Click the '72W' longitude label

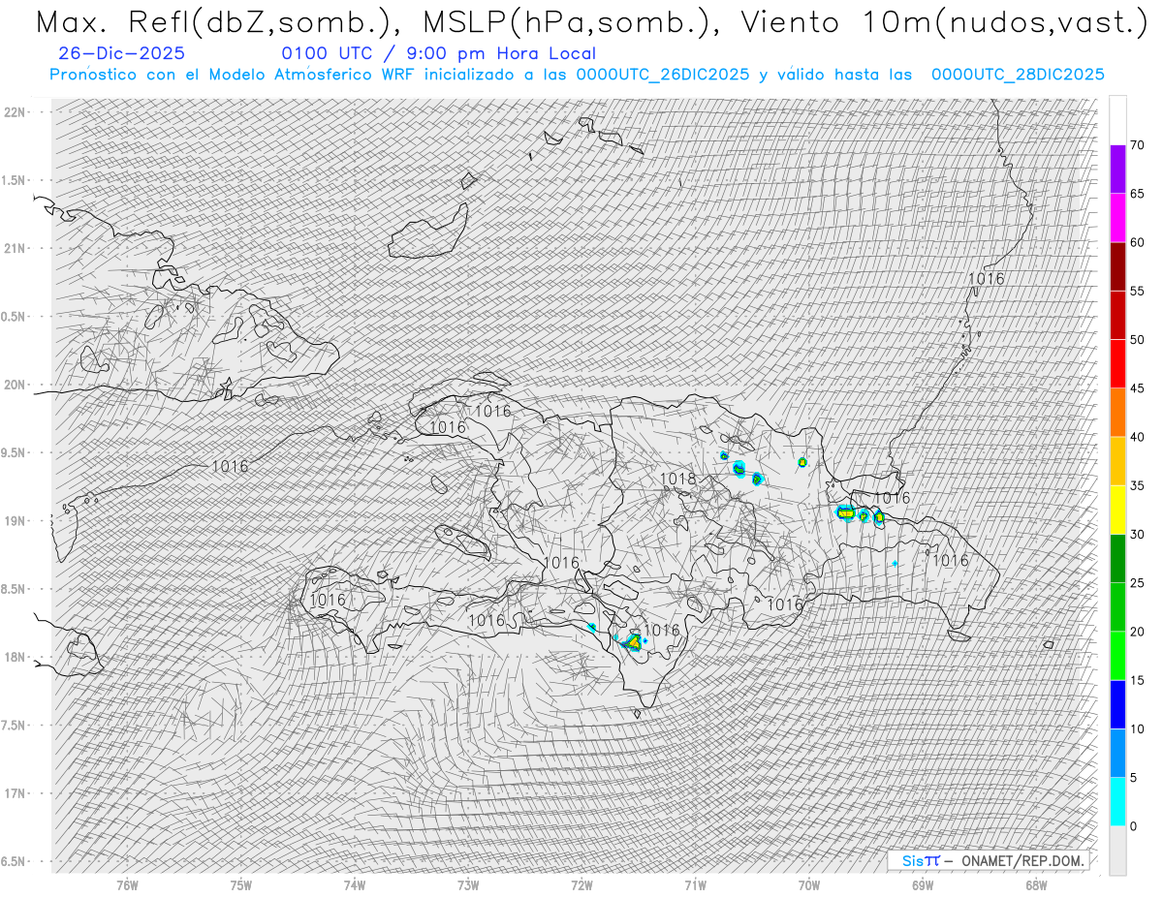[581, 885]
